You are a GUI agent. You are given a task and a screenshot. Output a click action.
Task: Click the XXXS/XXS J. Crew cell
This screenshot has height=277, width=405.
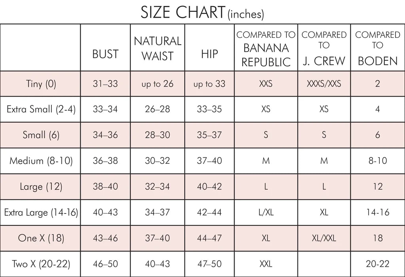(x=324, y=84)
